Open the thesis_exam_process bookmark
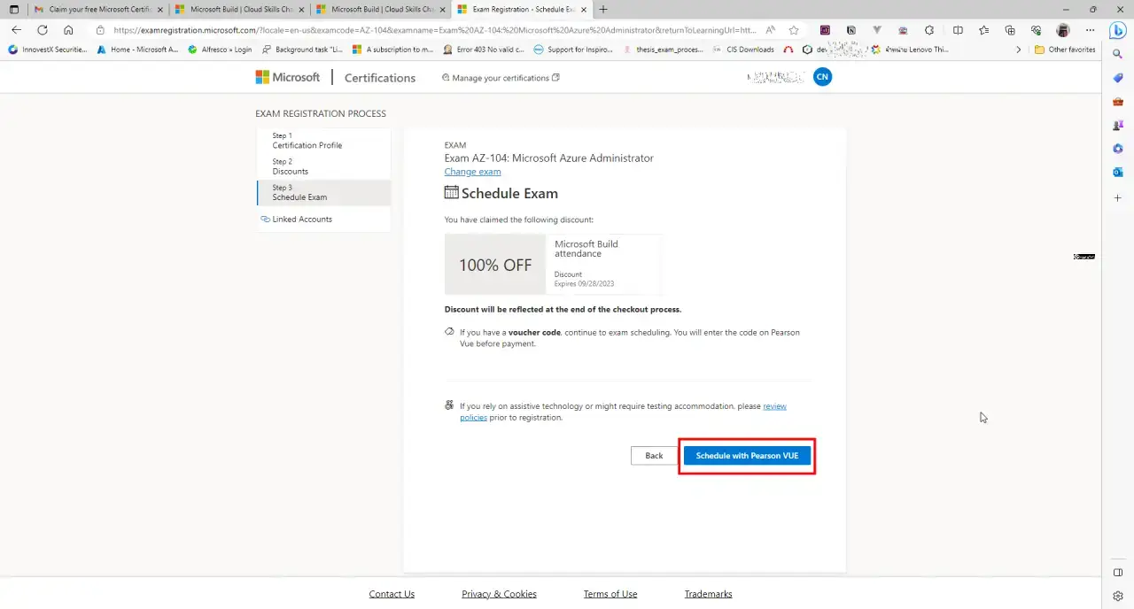Viewport: 1134px width, 609px height. coord(663,50)
